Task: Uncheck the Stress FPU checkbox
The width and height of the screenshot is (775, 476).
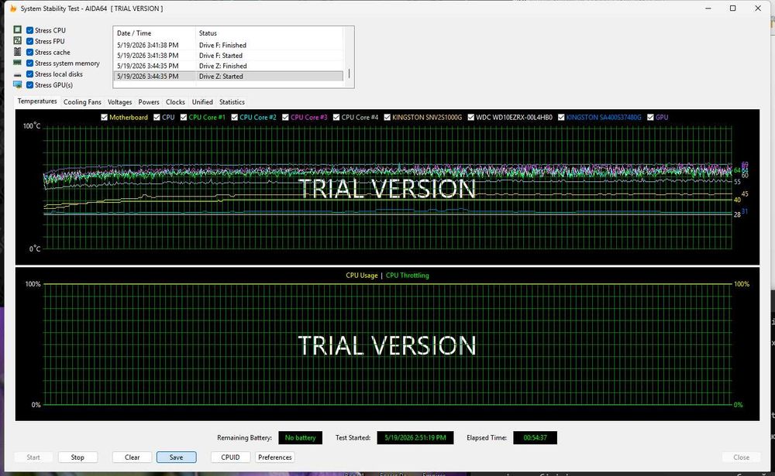Action: pyautogui.click(x=29, y=41)
